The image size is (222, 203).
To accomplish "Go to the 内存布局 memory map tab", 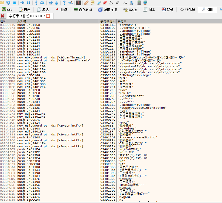I will tap(83, 10).
